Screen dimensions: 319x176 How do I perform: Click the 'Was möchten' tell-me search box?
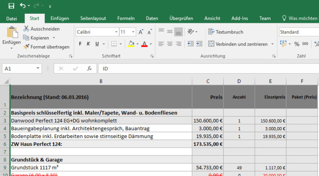300,18
